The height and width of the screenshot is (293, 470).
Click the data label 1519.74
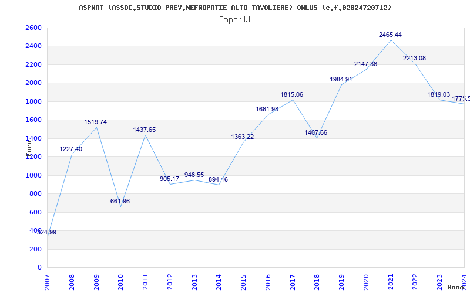(95, 122)
